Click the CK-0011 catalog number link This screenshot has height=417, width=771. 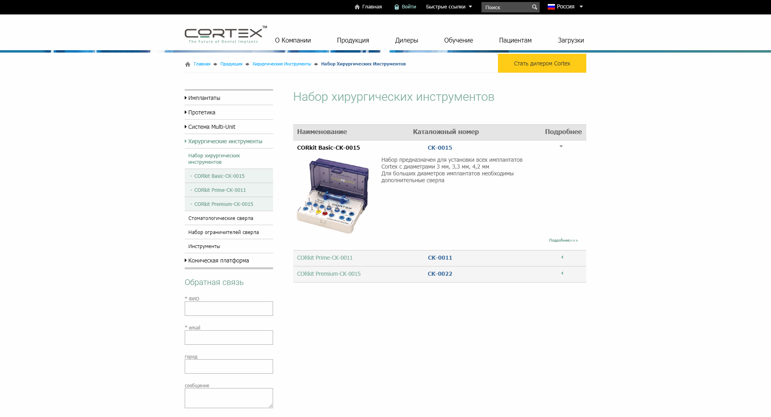tap(440, 258)
